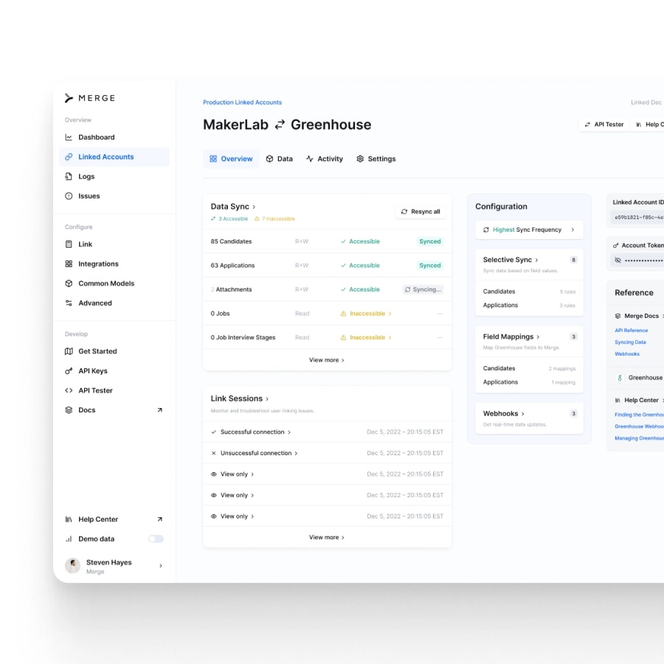Click the Account Token key icon
Screen dimensions: 664x664
(x=616, y=246)
